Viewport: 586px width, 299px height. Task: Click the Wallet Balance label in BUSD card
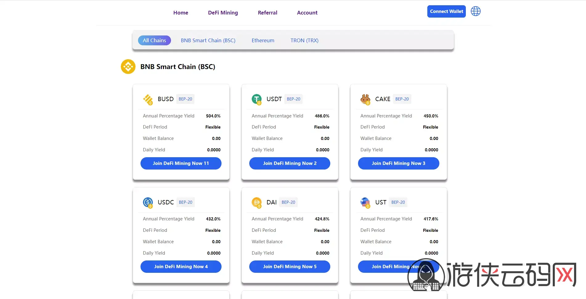(158, 138)
